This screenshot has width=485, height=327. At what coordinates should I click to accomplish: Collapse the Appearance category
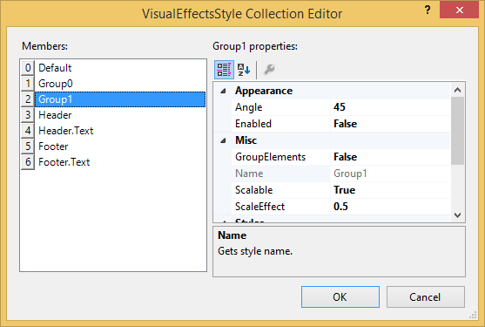pos(223,91)
